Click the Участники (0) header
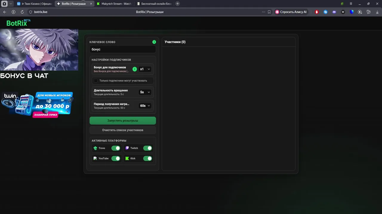Screen dimensions: 382x214 tap(175, 42)
